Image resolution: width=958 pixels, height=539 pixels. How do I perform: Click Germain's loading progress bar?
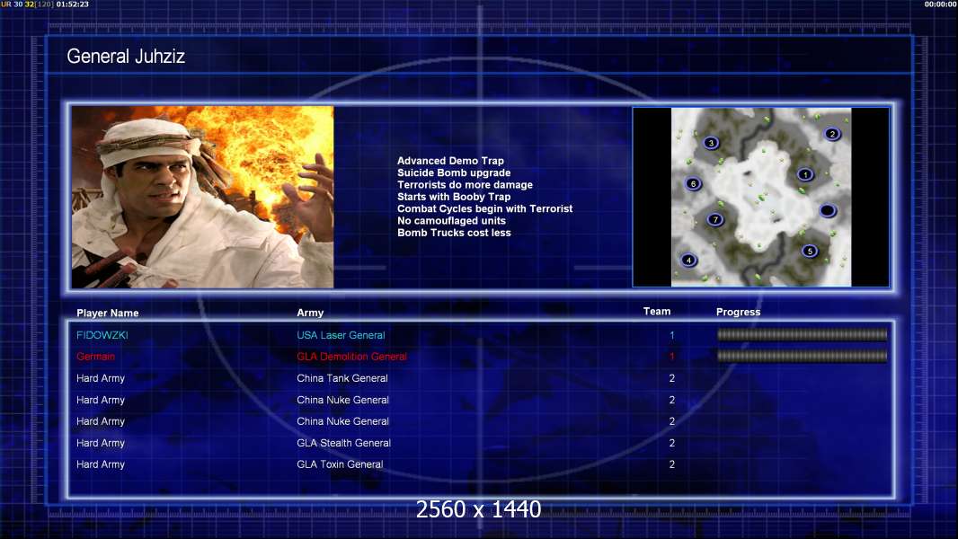coord(802,356)
